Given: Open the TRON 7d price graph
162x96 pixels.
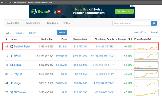Looking at the screenshot, I should (x=146, y=56).
